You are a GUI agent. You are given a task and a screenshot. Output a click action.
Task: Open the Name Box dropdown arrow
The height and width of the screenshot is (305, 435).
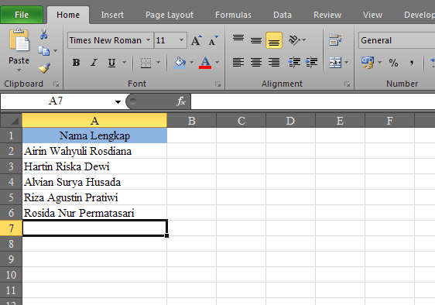coord(118,102)
